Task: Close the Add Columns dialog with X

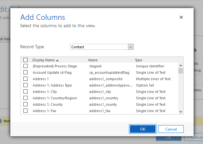Action: tap(181, 17)
